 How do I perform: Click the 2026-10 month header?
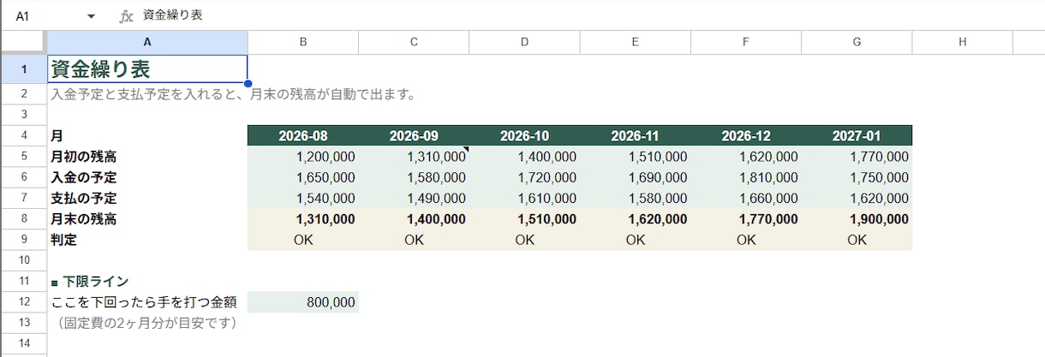tap(524, 135)
